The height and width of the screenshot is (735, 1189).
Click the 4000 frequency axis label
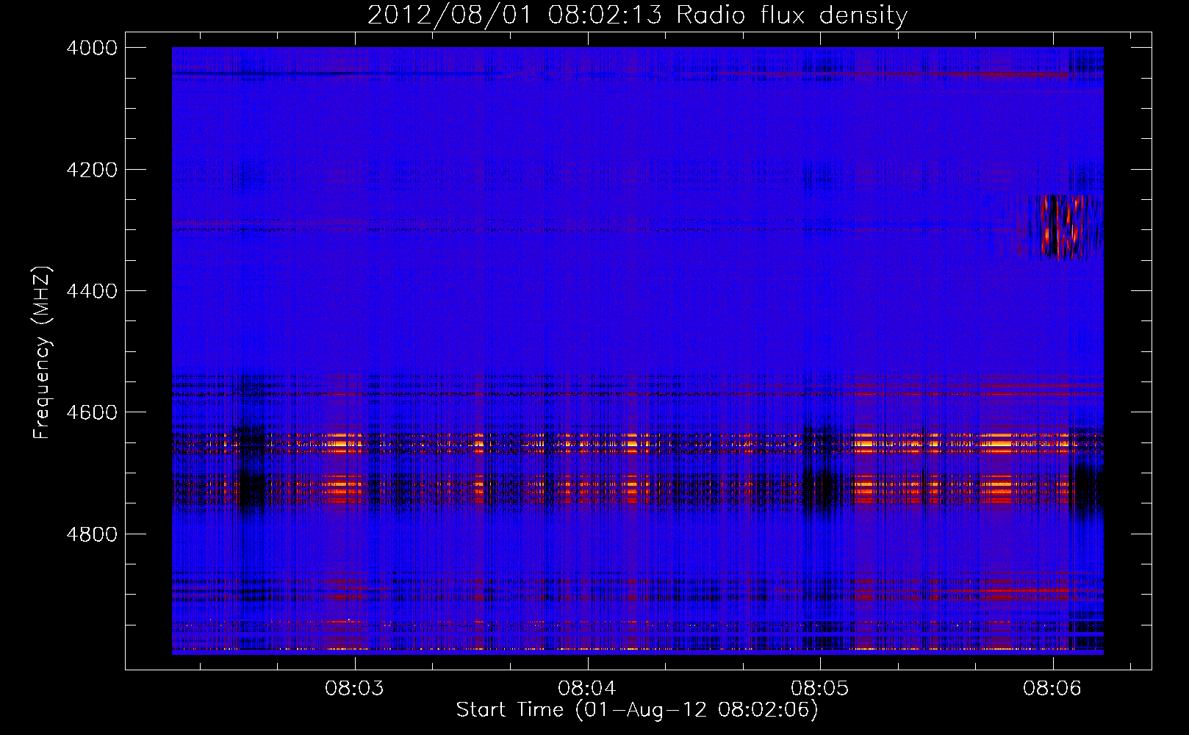point(92,48)
